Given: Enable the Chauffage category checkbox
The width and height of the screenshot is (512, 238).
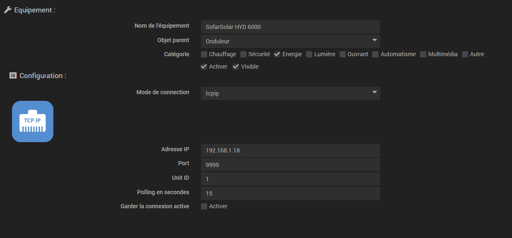Looking at the screenshot, I should tap(204, 54).
